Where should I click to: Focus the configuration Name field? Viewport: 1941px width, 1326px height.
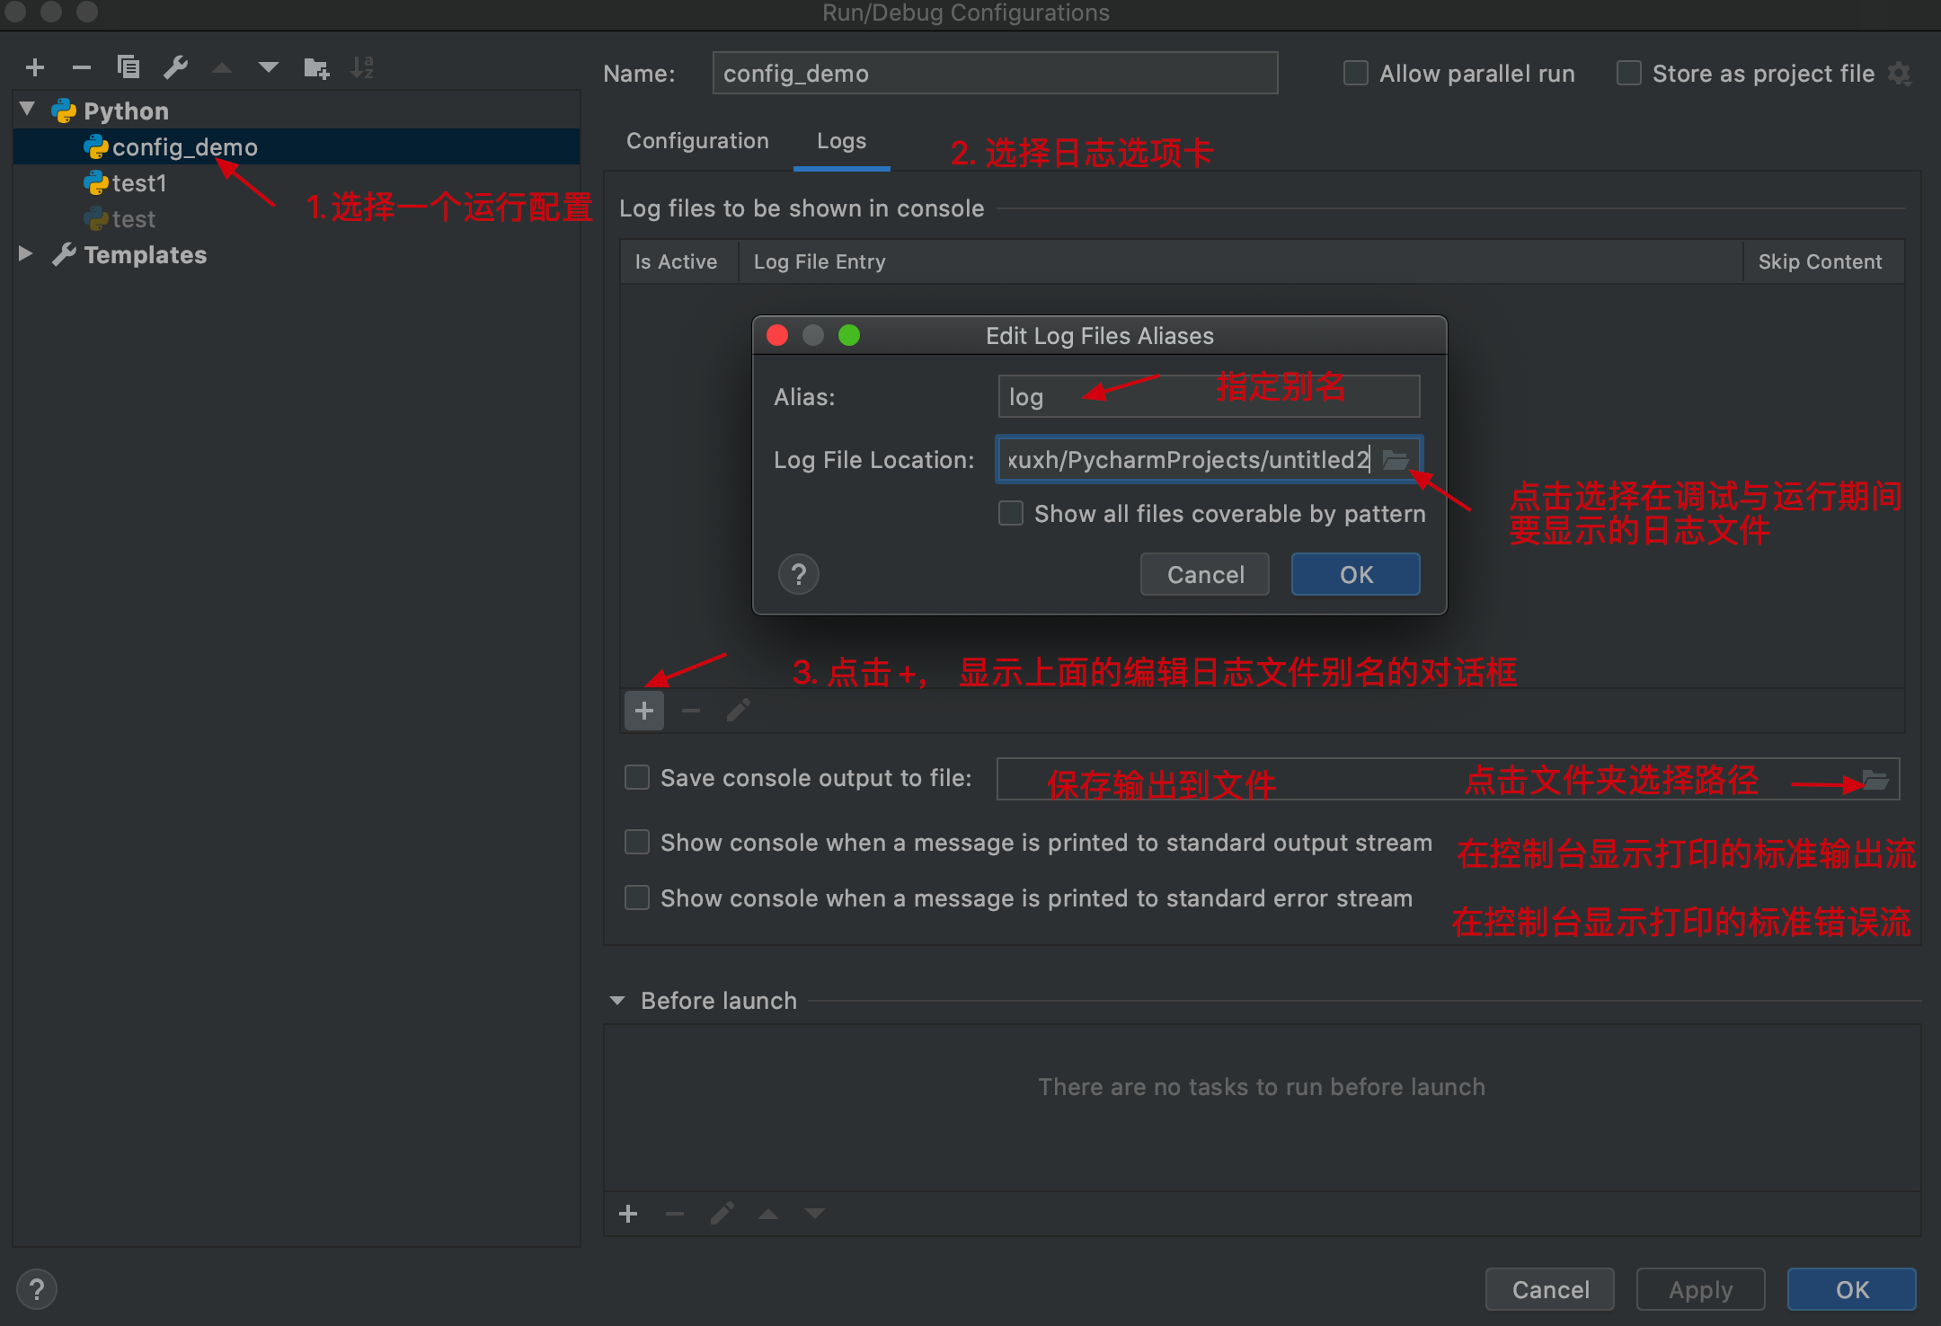[x=995, y=73]
